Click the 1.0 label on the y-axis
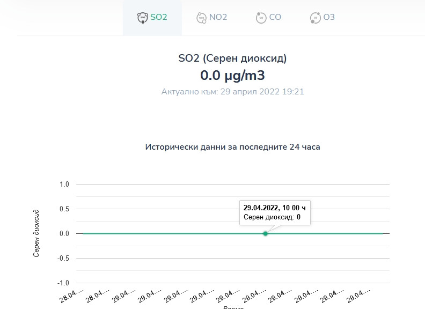The image size is (425, 309). click(64, 184)
